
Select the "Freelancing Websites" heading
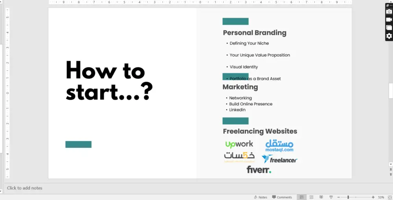click(x=260, y=131)
